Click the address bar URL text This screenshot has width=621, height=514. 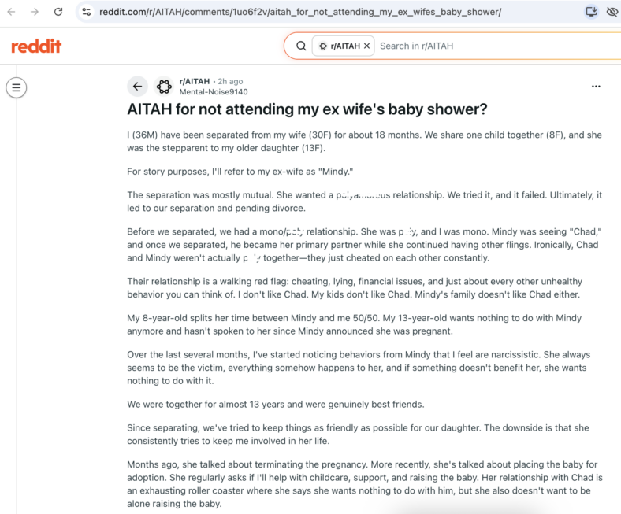300,12
